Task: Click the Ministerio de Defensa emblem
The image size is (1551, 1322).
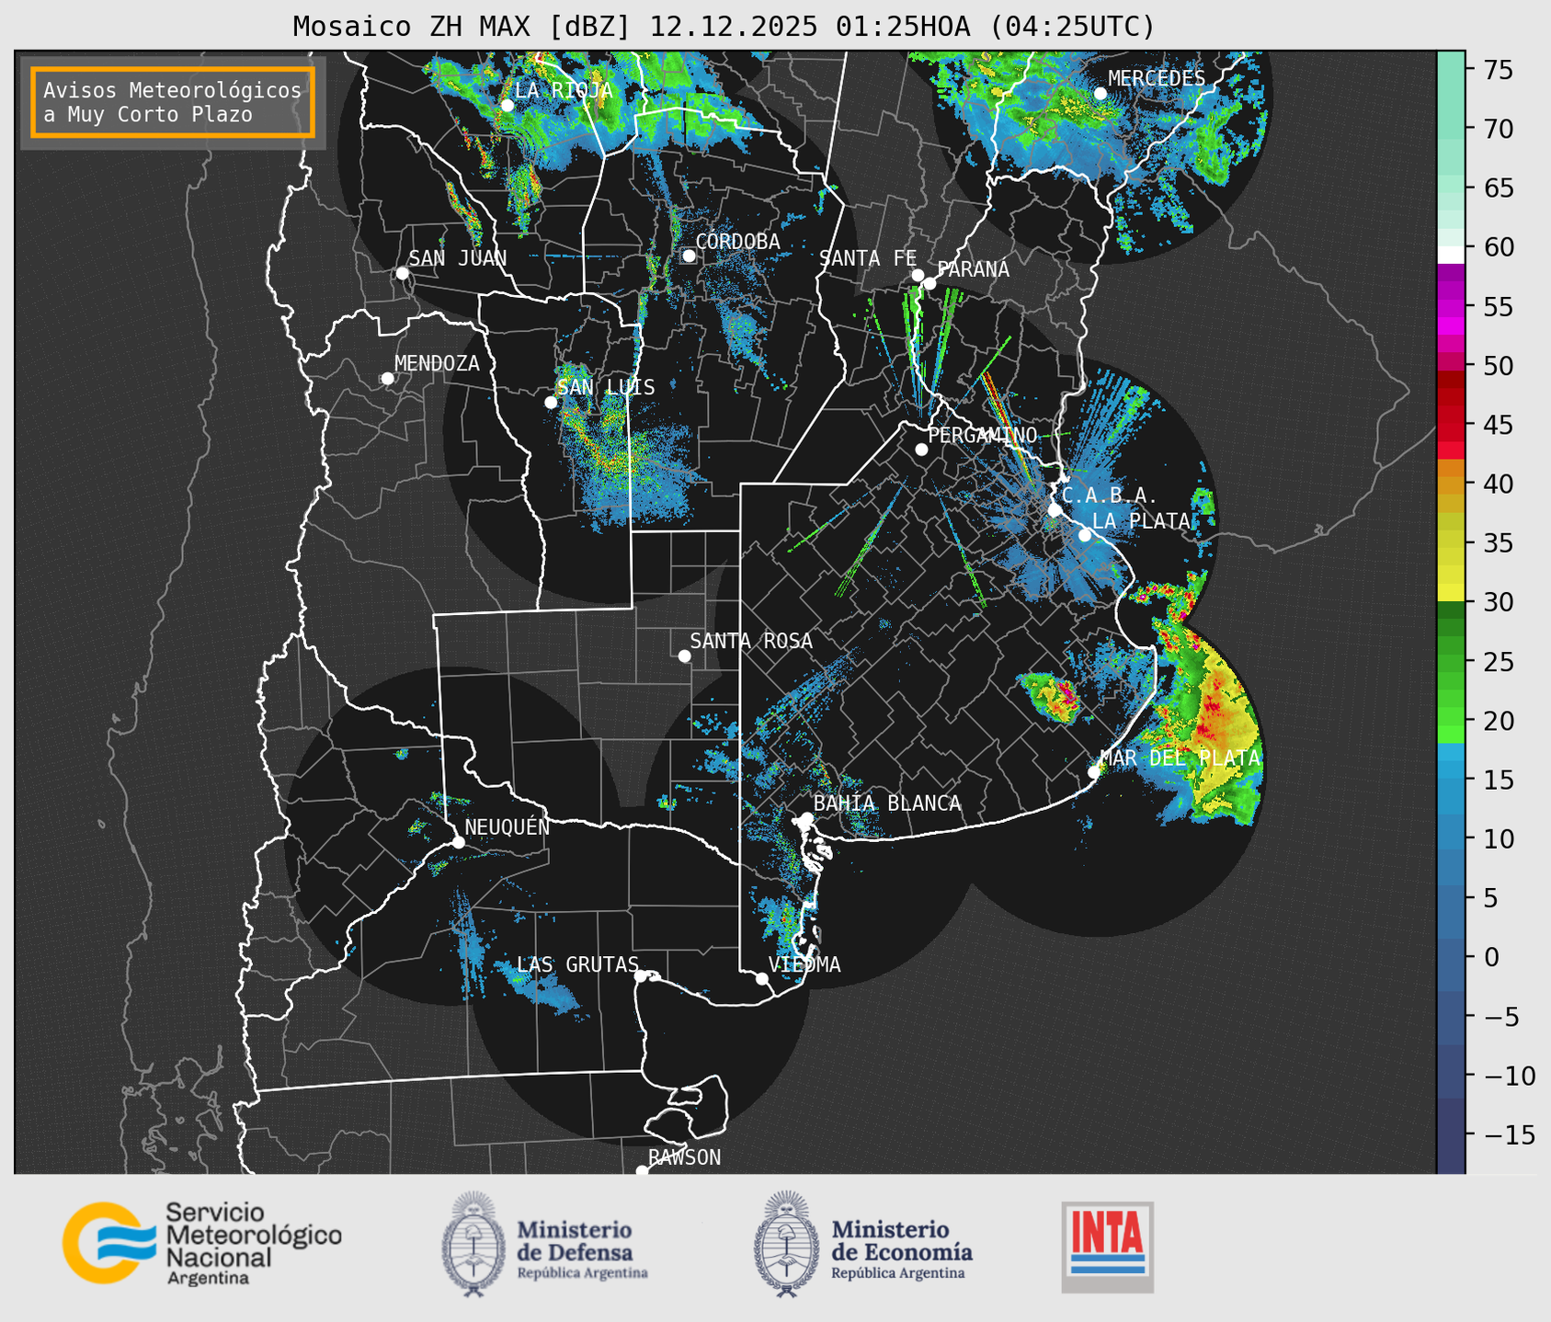Action: (x=473, y=1244)
